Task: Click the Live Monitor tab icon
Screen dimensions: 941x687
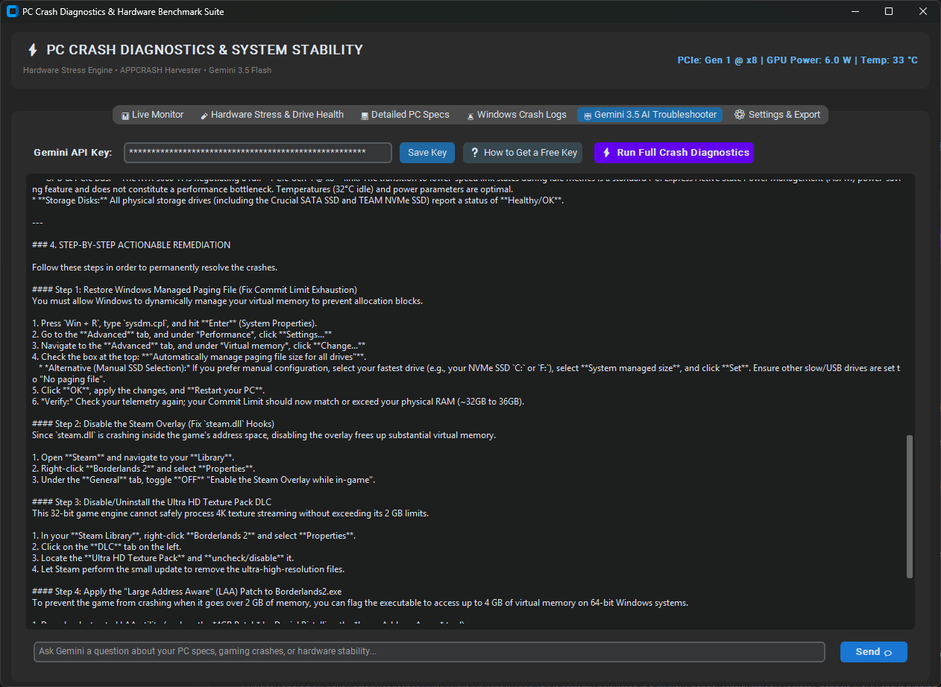Action: coord(125,115)
